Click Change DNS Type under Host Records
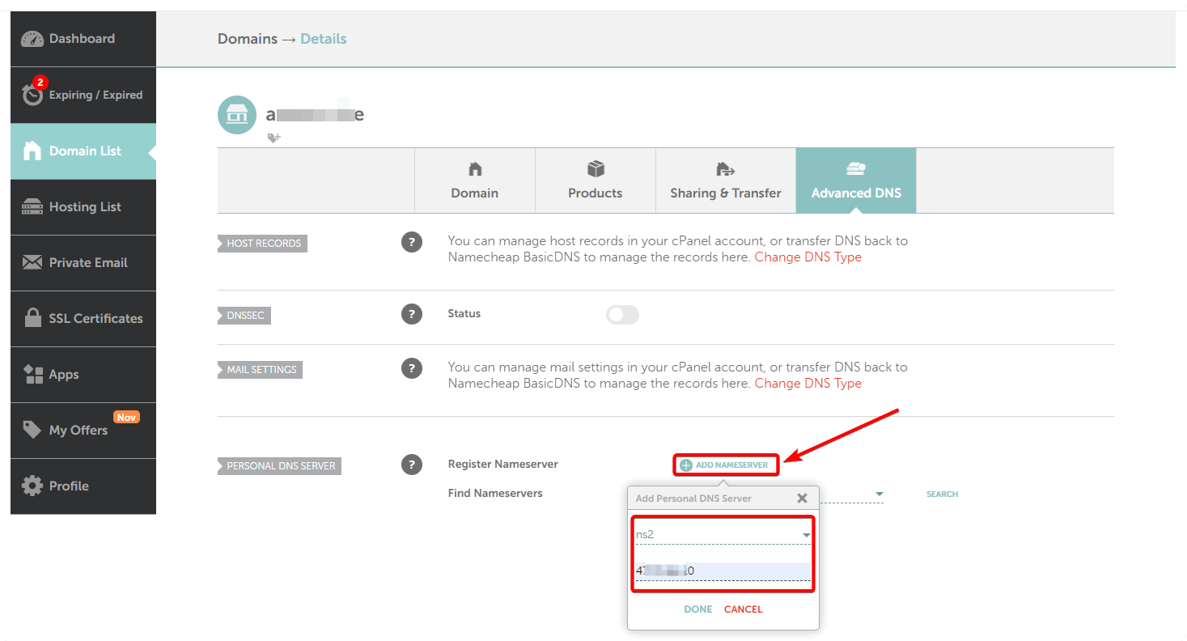 pos(808,257)
